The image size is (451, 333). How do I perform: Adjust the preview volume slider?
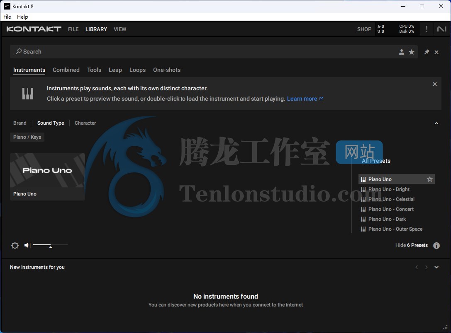click(x=51, y=245)
